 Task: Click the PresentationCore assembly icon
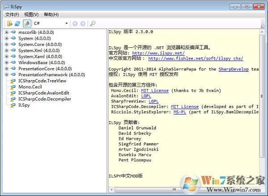pyautogui.click(x=13, y=68)
